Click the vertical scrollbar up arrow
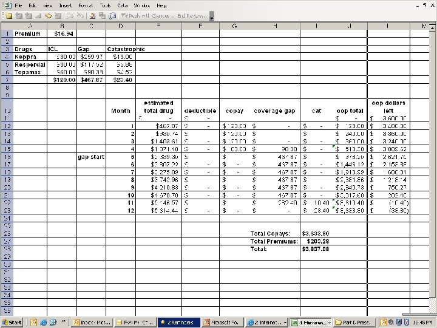The width and height of the screenshot is (437, 328). coord(432,27)
